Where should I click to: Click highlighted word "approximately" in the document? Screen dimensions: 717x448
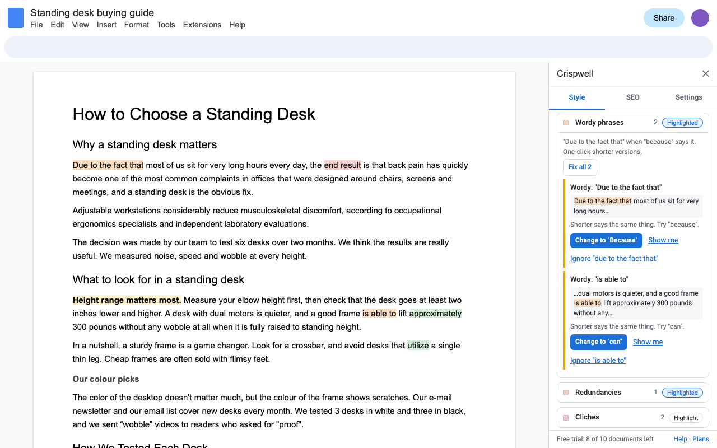(435, 314)
